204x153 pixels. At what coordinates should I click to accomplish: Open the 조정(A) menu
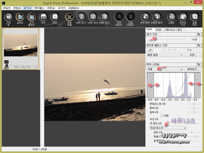[51, 8]
